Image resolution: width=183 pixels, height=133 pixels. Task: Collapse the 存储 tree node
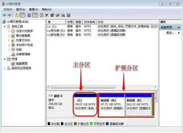click(5, 59)
